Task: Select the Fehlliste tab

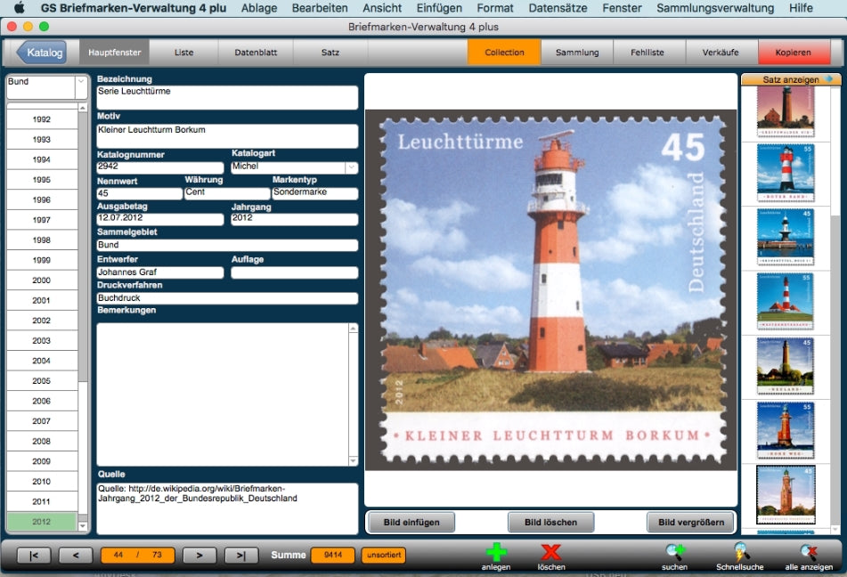Action: (x=649, y=52)
